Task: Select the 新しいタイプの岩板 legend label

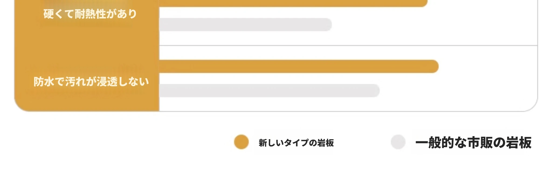Action: pyautogui.click(x=296, y=143)
